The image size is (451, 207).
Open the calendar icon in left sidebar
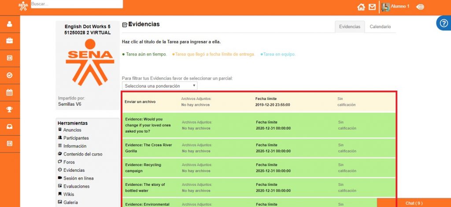10,92
